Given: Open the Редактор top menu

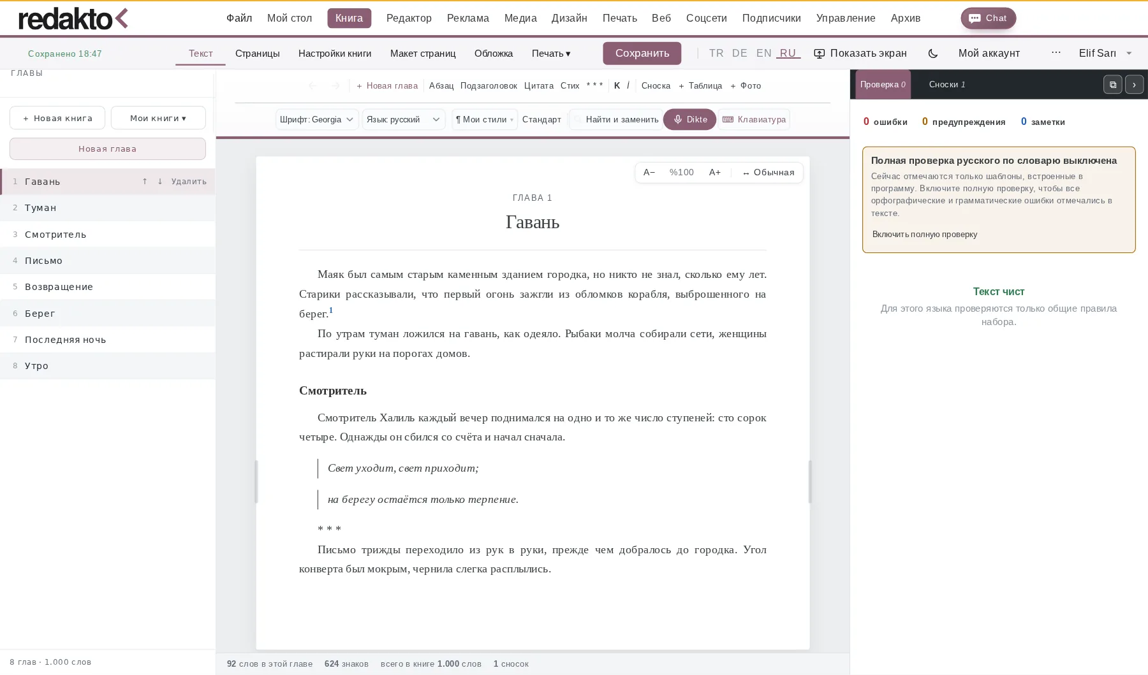Looking at the screenshot, I should (x=409, y=18).
